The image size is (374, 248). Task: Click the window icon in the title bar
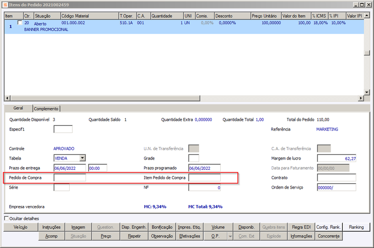(x=5, y=4)
